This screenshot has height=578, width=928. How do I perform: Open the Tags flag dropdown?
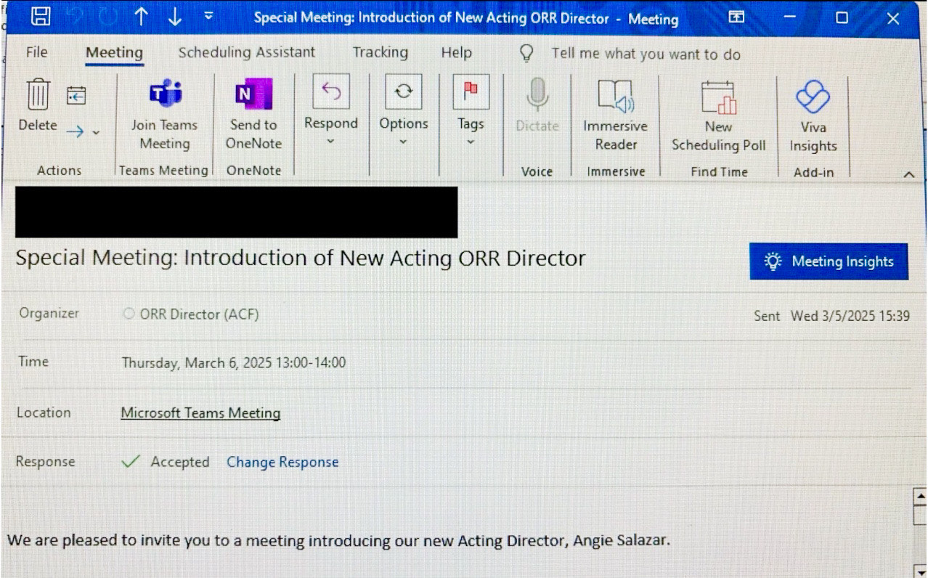471,141
